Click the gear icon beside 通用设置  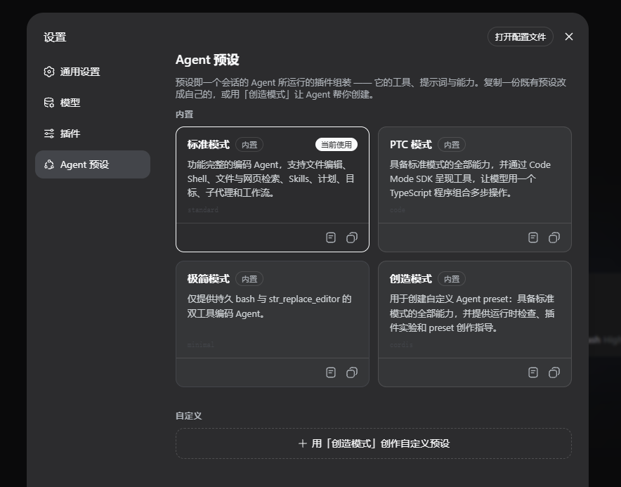click(49, 72)
